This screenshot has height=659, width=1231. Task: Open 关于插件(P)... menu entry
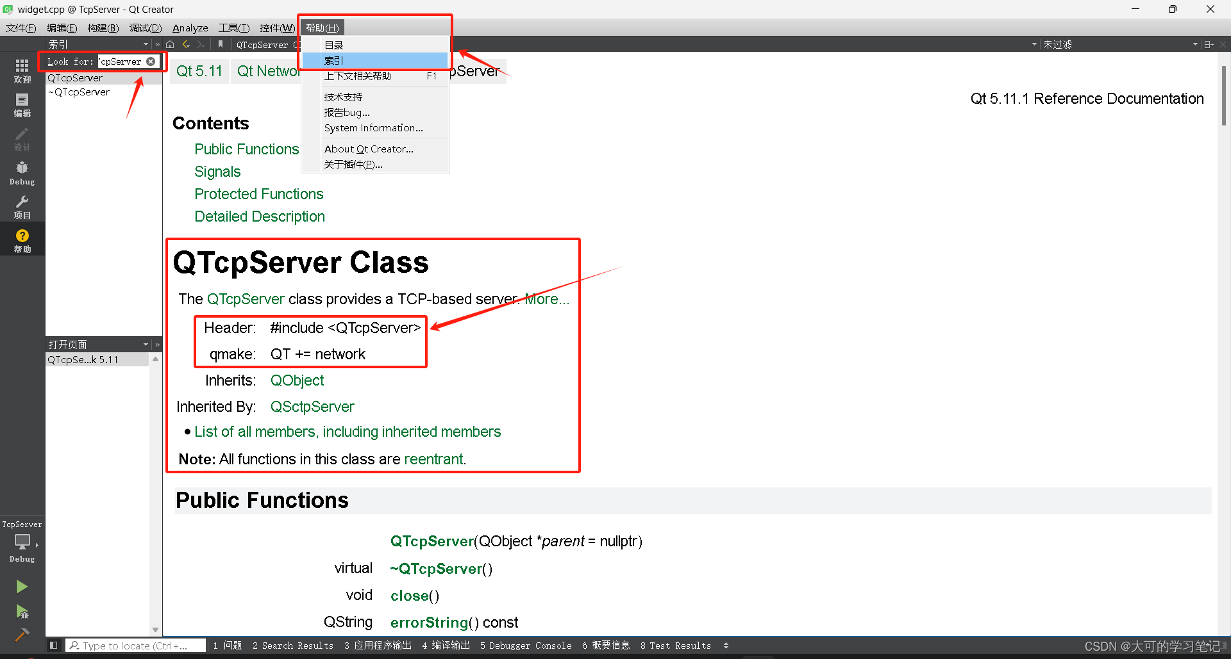[375, 164]
